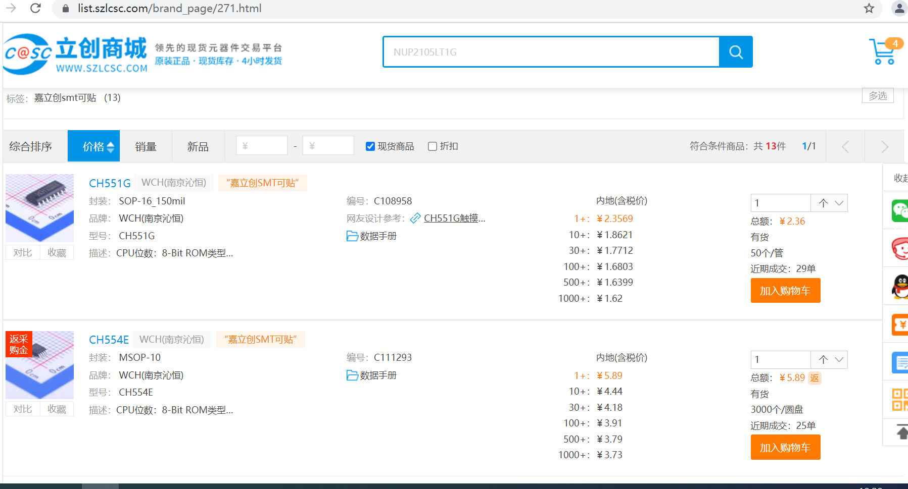Click the rebate (返) badge for CH554E

pyautogui.click(x=815, y=378)
